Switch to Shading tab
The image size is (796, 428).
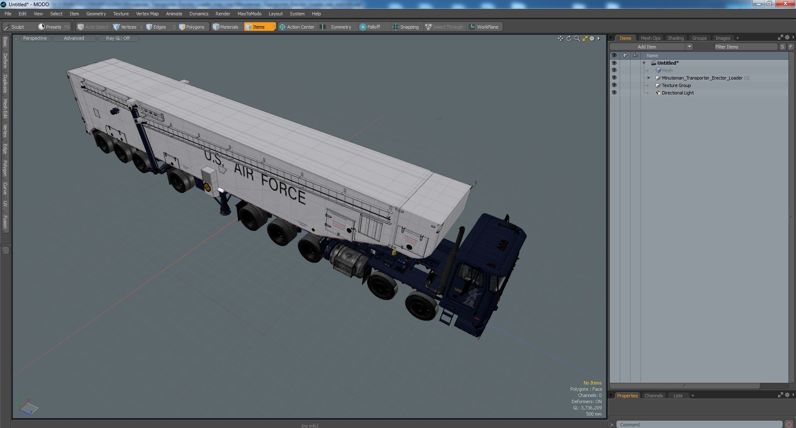[675, 38]
